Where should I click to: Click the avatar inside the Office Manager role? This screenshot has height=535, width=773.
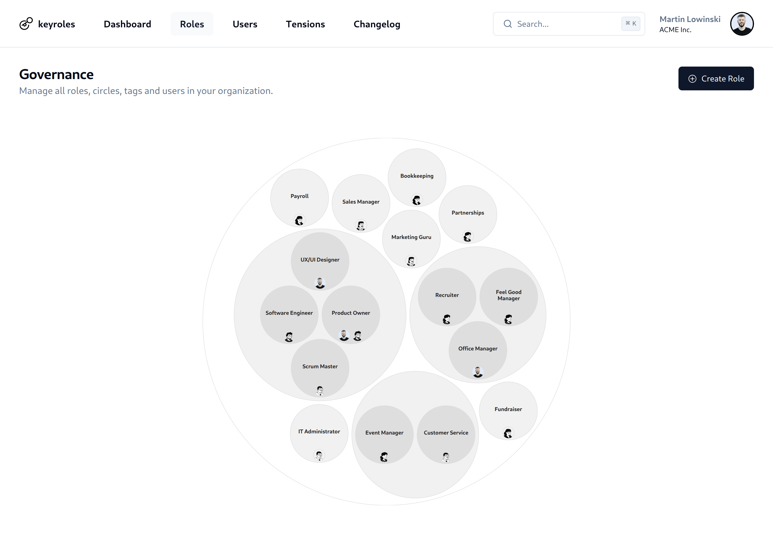478,372
